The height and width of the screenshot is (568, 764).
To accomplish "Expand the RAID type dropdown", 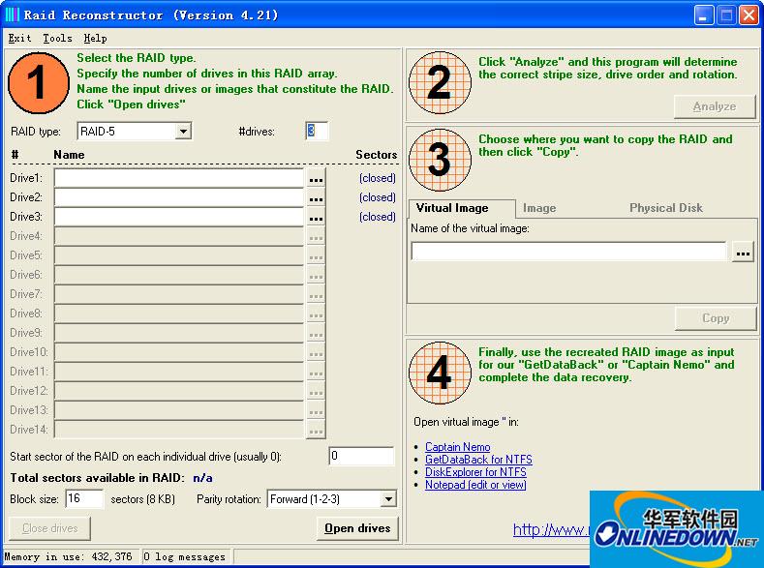I will [183, 131].
